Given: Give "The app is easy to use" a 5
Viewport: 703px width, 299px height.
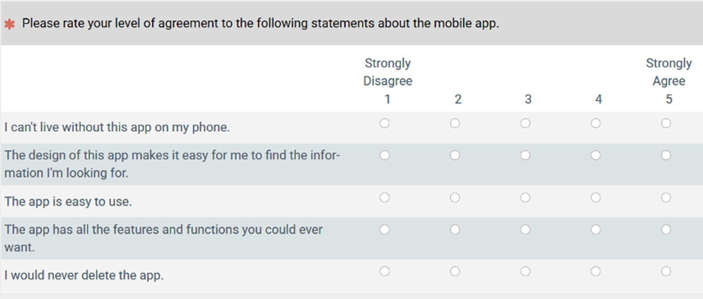Looking at the screenshot, I should tap(666, 198).
